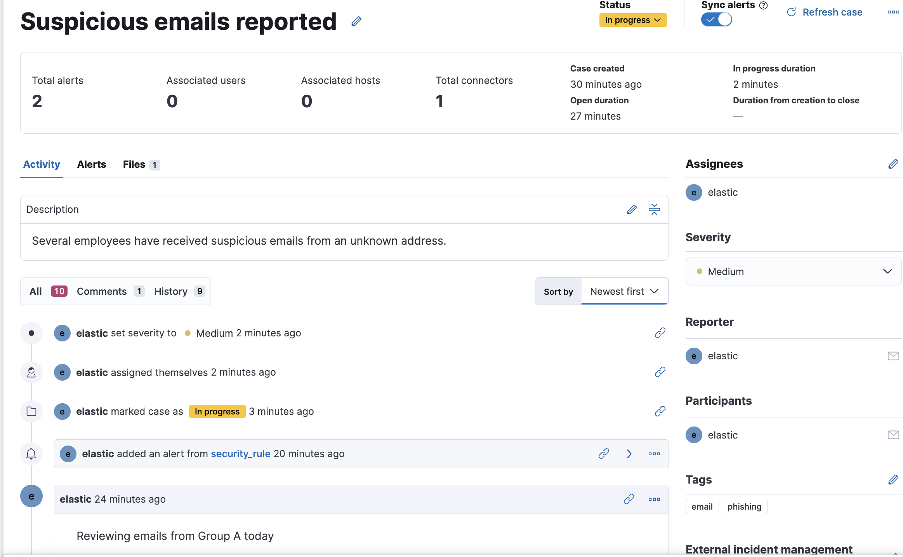Edit tags using the pencil icon
This screenshot has width=903, height=557.
(893, 480)
